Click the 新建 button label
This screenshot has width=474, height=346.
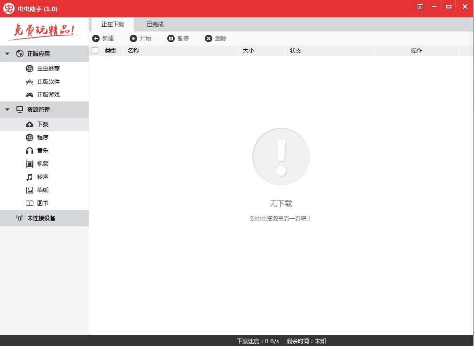point(108,38)
